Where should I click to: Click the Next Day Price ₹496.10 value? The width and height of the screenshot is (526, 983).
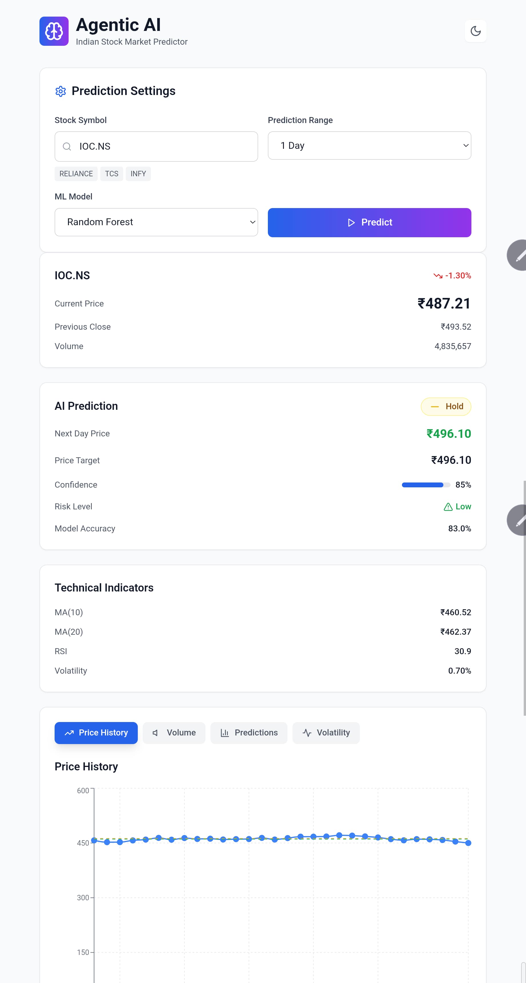[x=449, y=434]
